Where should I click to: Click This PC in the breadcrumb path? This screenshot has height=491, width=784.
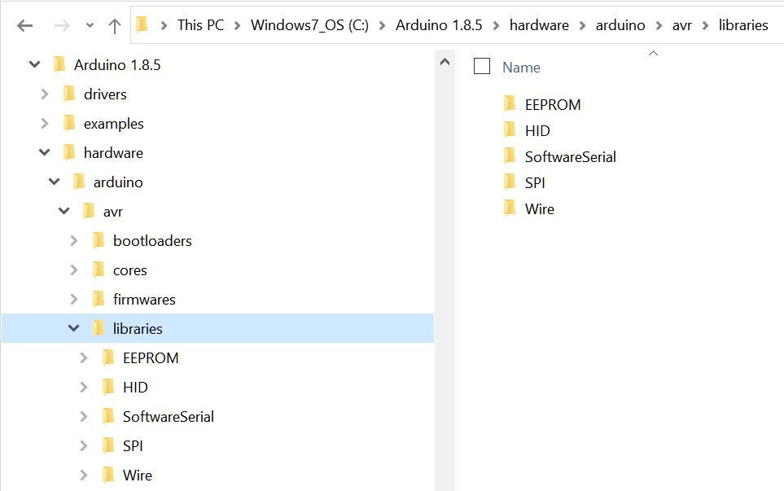[x=200, y=25]
